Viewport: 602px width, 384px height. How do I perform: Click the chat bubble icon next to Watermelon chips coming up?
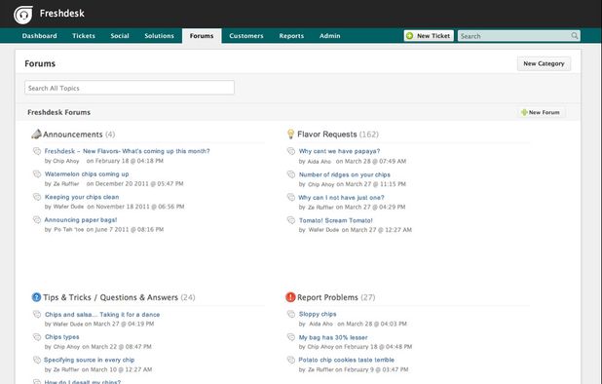click(37, 173)
